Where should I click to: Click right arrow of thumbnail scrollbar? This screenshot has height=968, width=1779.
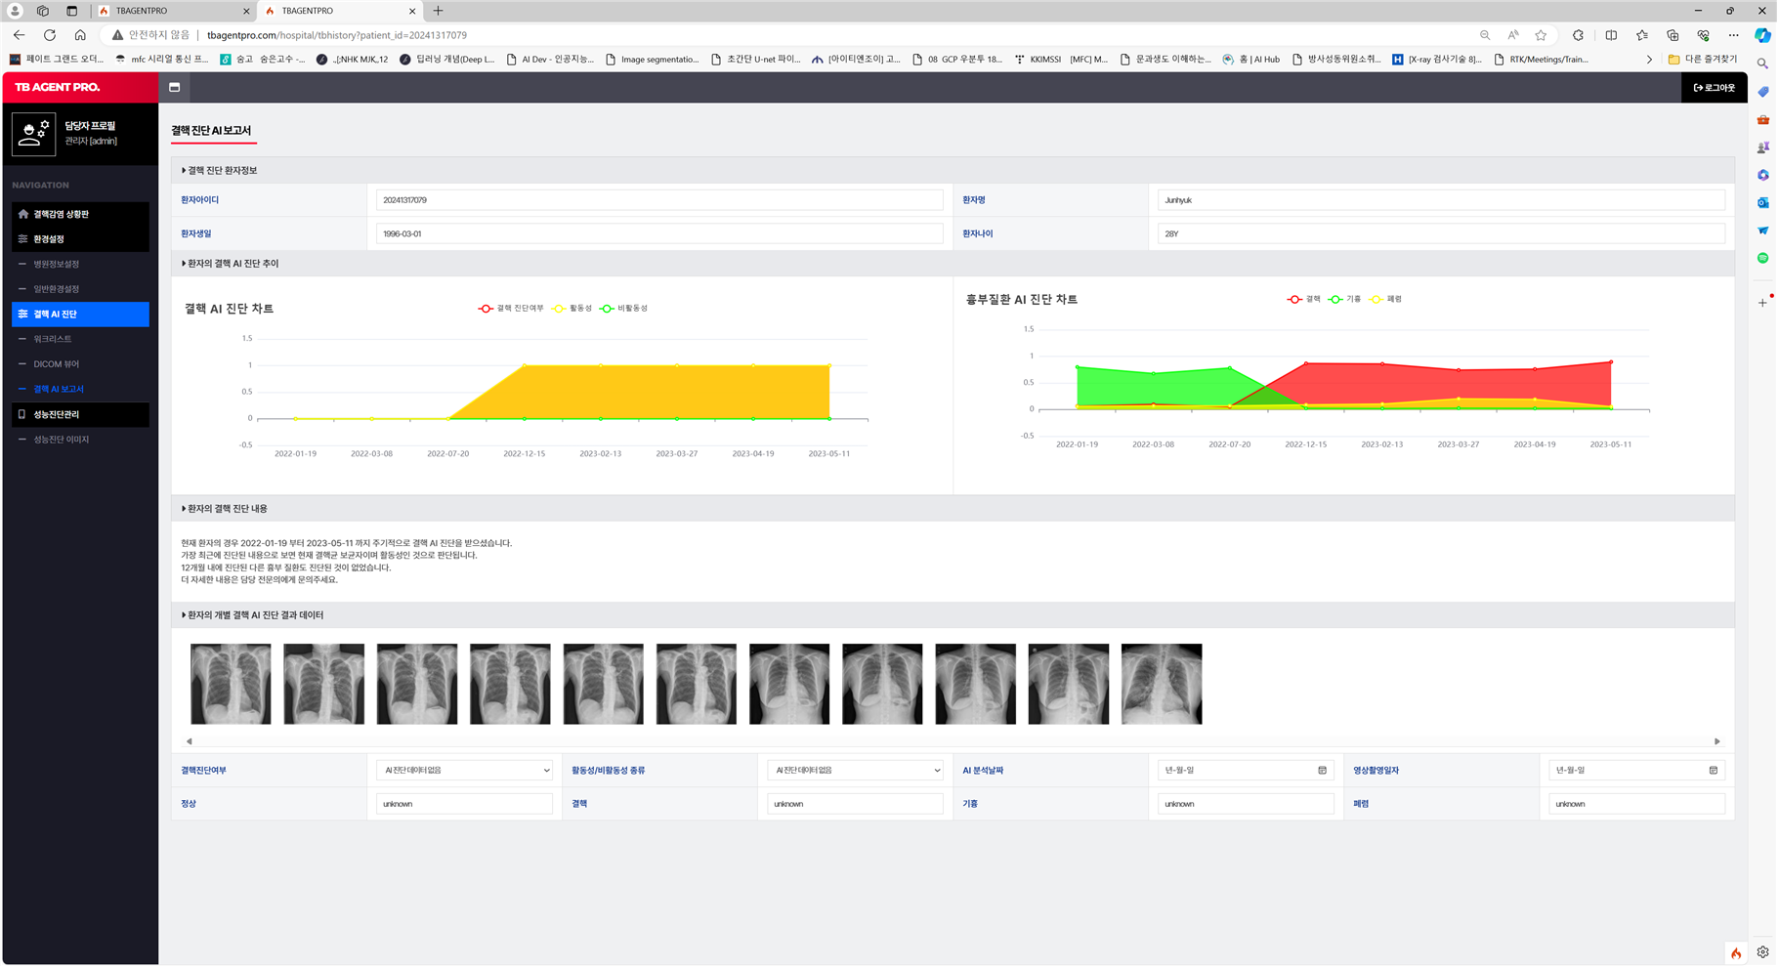pyautogui.click(x=1716, y=741)
